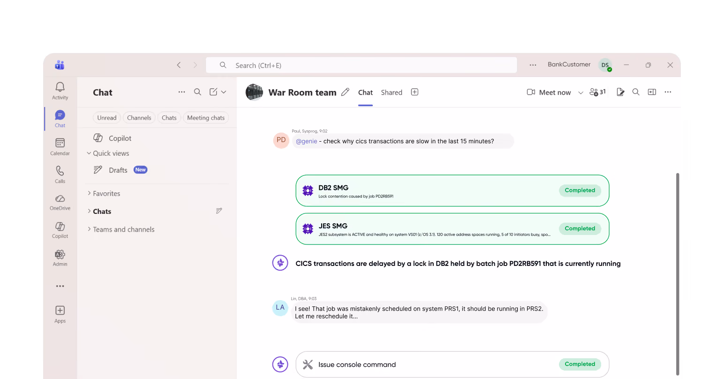Click the PD avatar for Paul

(281, 140)
